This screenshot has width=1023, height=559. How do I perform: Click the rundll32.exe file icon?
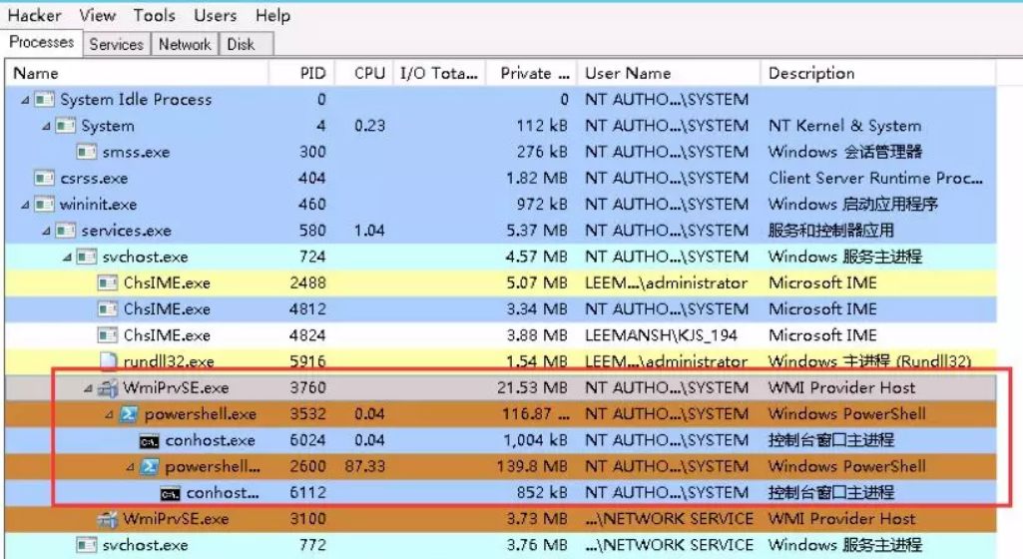[108, 360]
